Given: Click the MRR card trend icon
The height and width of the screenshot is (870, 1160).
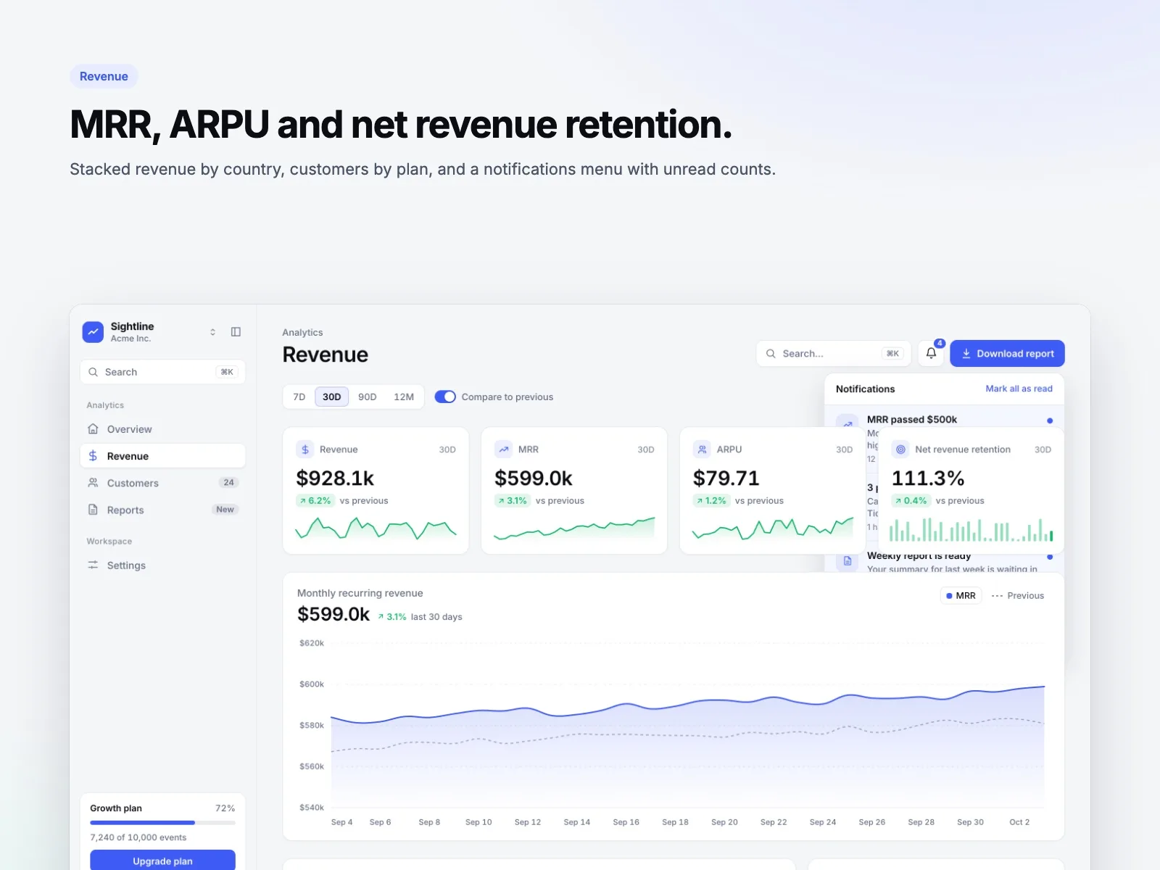Looking at the screenshot, I should pos(504,449).
